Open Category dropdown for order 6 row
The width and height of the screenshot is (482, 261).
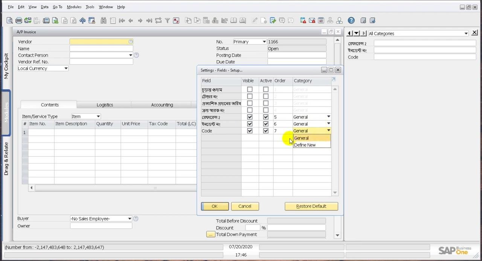[x=328, y=124]
